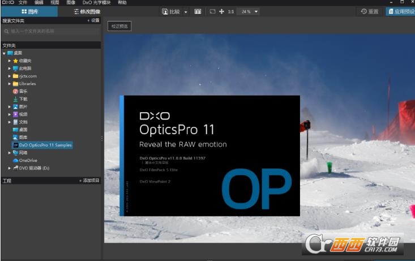
Task: Select the 收藏夹 star icon
Action: [16, 61]
